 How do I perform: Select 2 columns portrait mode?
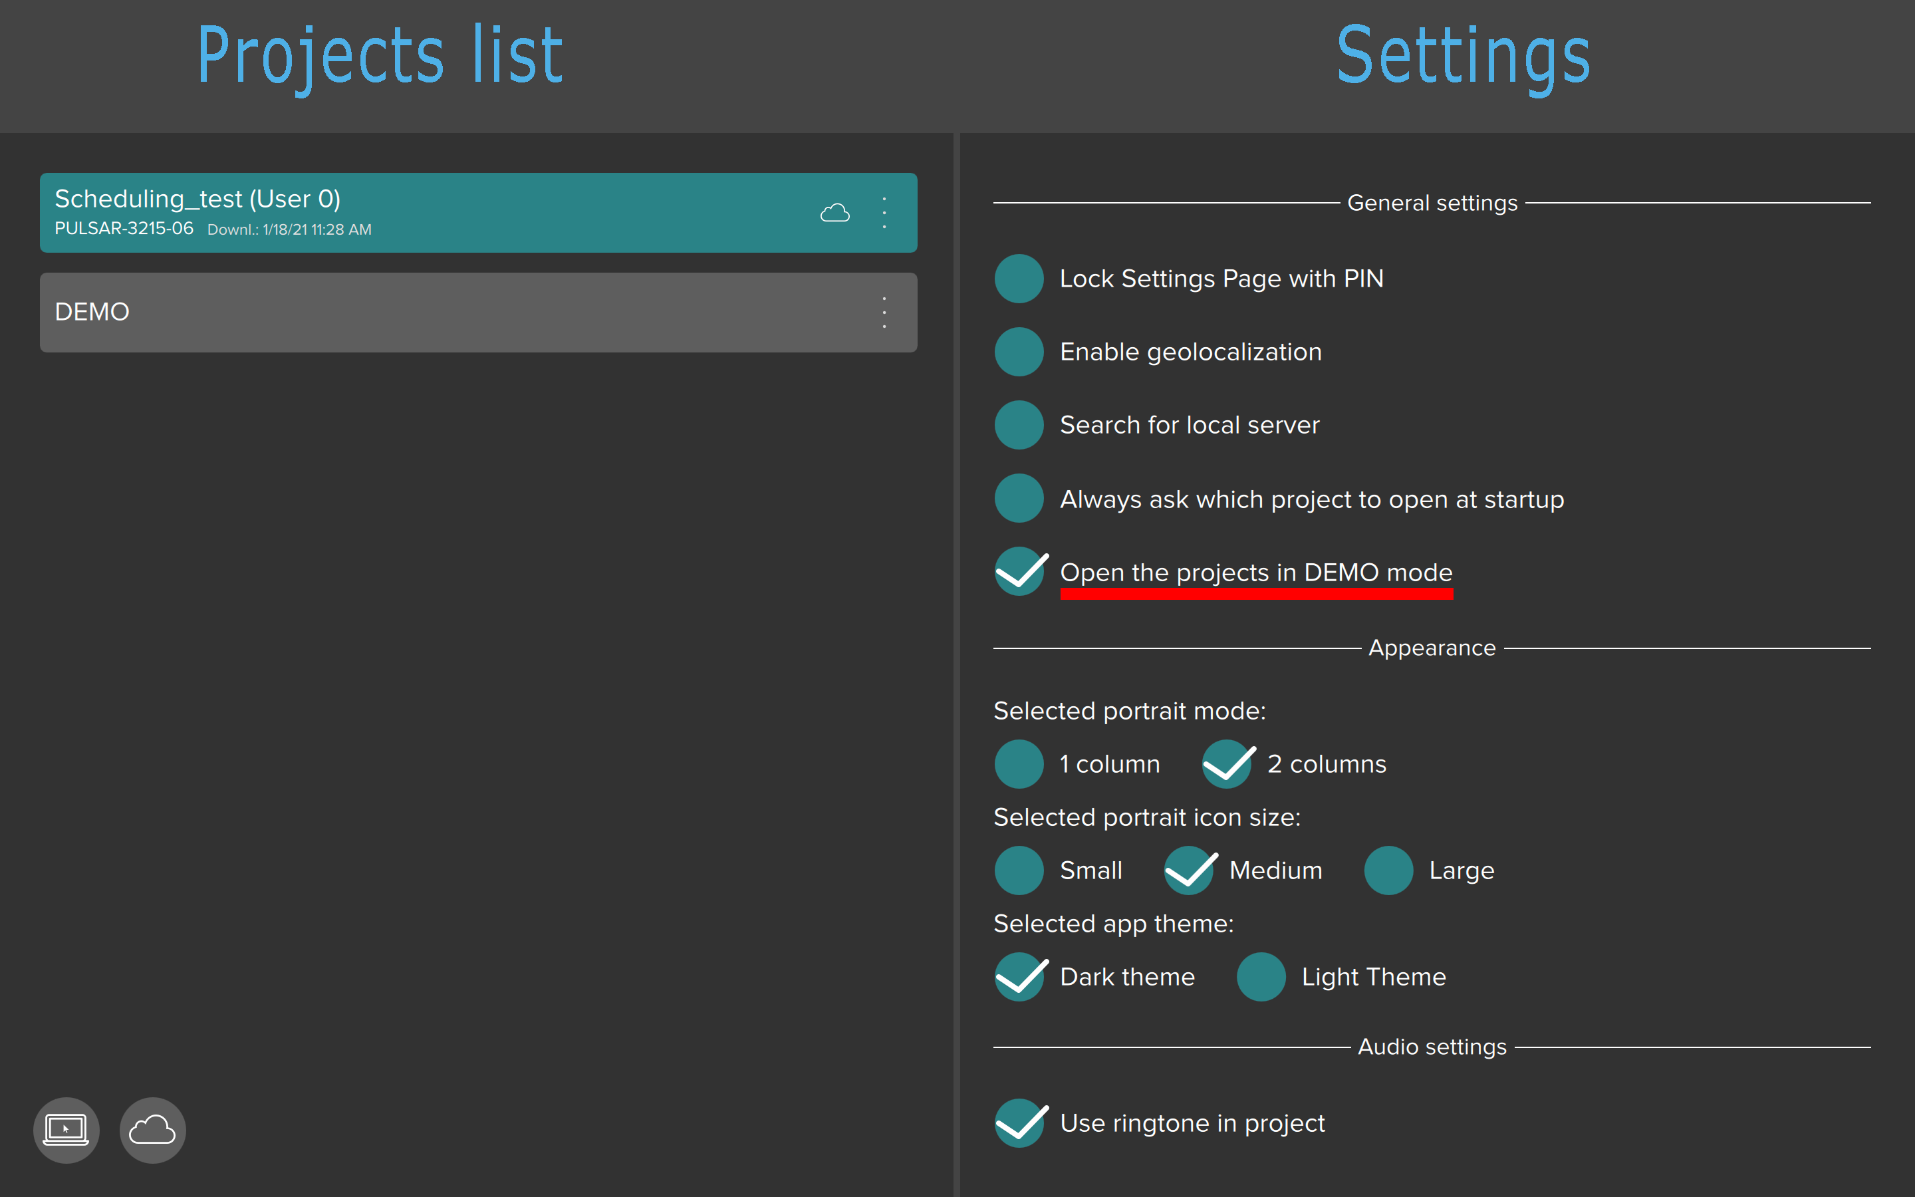point(1227,764)
